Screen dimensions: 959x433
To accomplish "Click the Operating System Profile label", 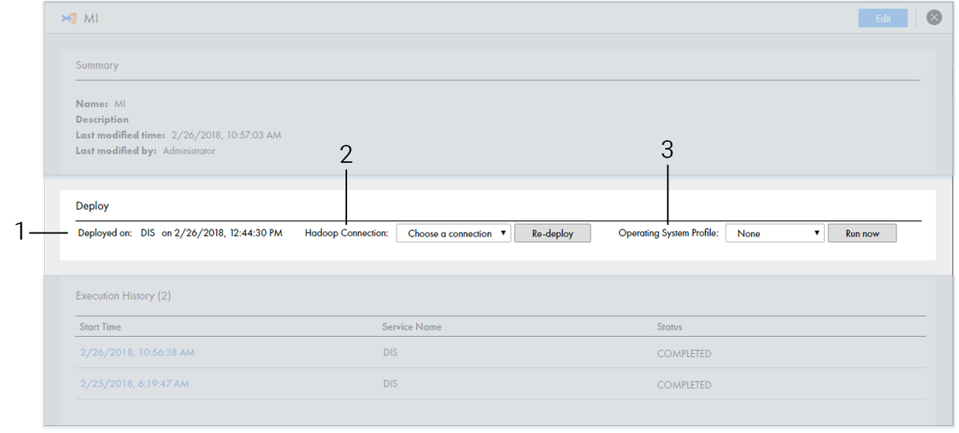I will coord(668,233).
